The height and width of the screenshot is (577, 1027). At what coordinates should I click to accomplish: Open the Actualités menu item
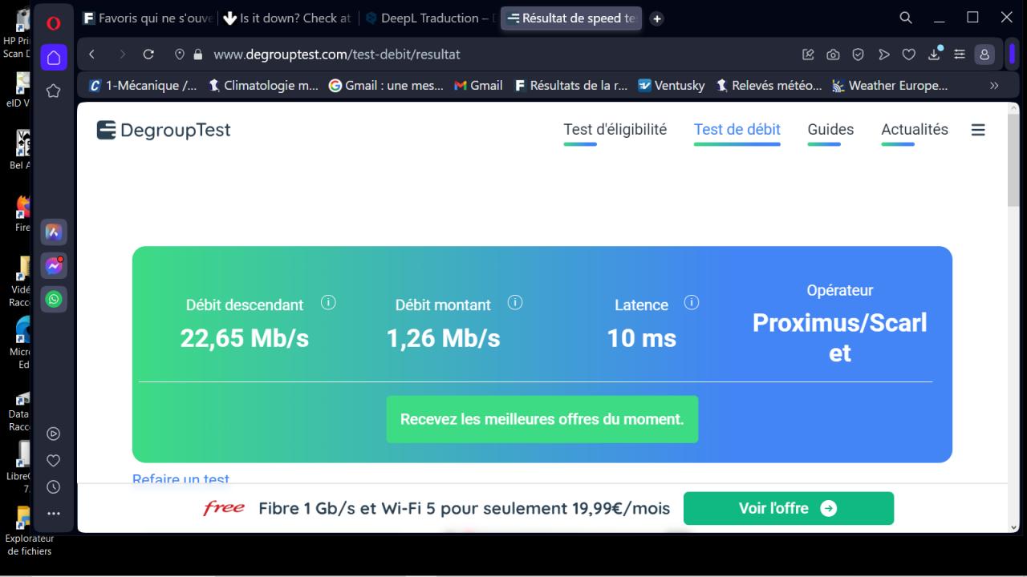point(915,130)
